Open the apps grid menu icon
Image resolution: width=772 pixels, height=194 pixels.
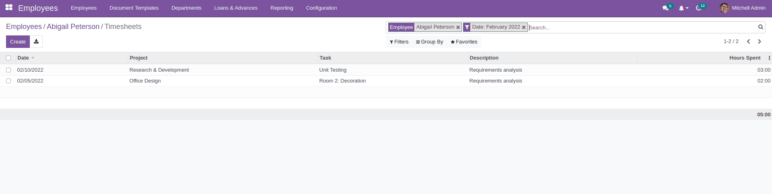[x=9, y=7]
